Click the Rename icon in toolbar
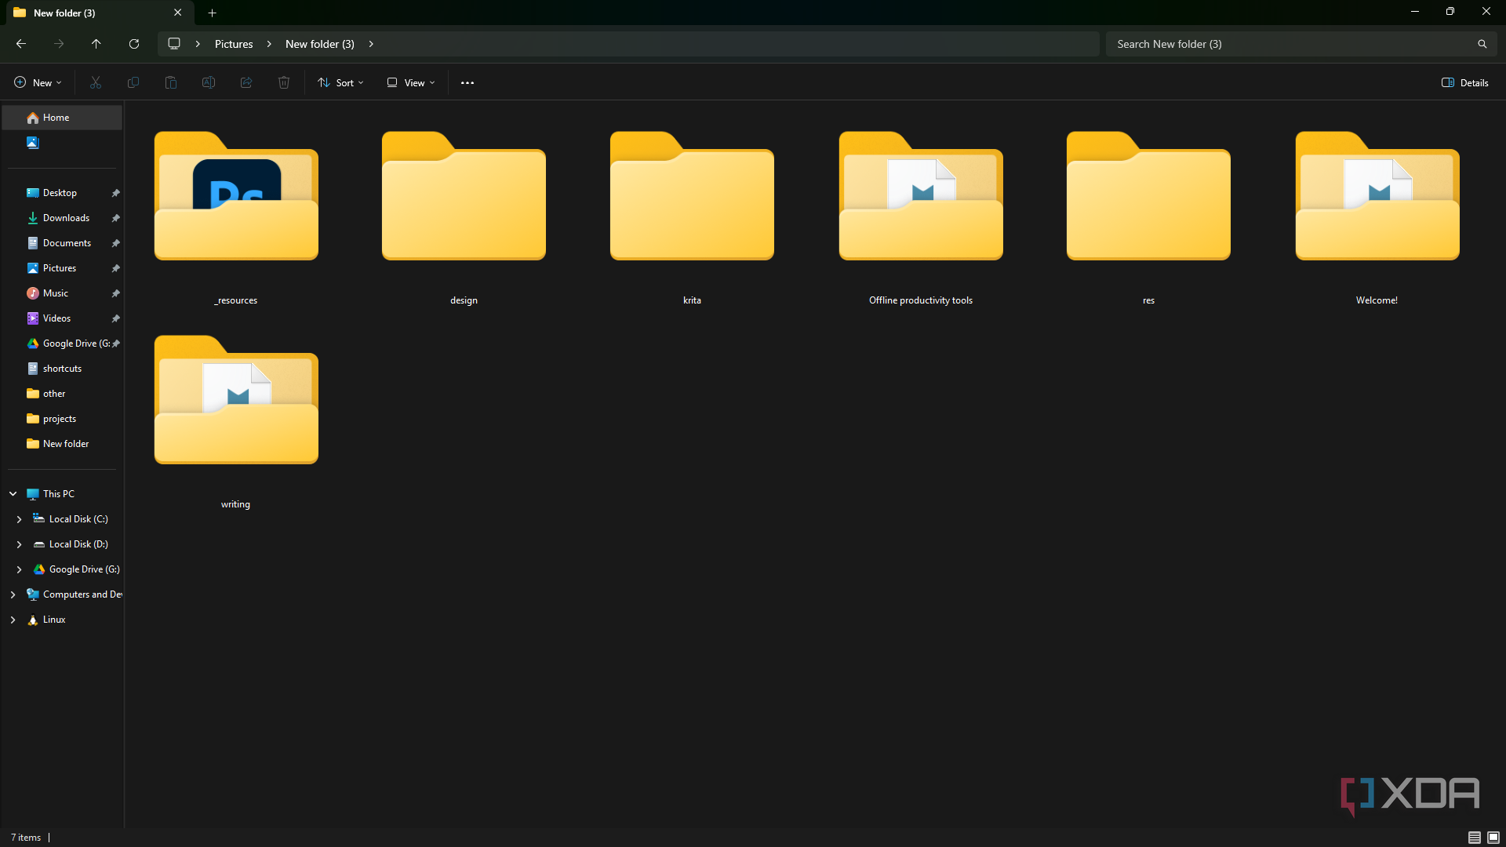Image resolution: width=1506 pixels, height=847 pixels. (x=209, y=82)
